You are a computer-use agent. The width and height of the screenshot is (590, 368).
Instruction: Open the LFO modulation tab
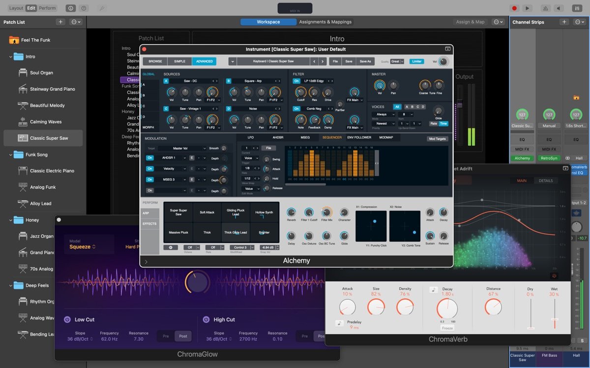pos(251,137)
